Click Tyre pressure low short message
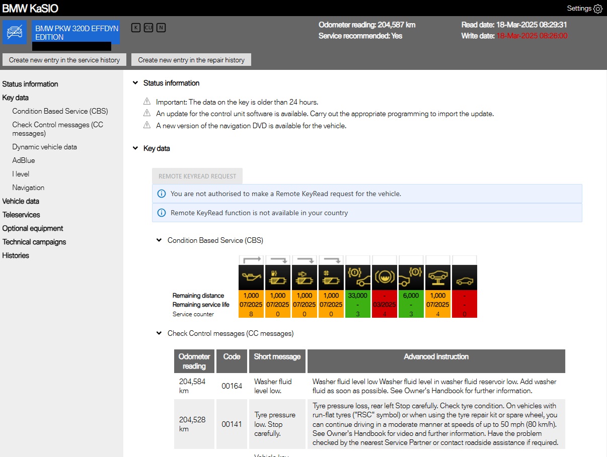Image resolution: width=607 pixels, height=457 pixels. coord(277,424)
